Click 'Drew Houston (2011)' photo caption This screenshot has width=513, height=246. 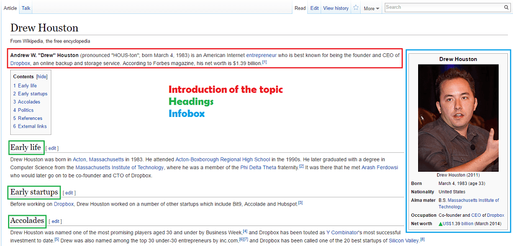click(458, 175)
